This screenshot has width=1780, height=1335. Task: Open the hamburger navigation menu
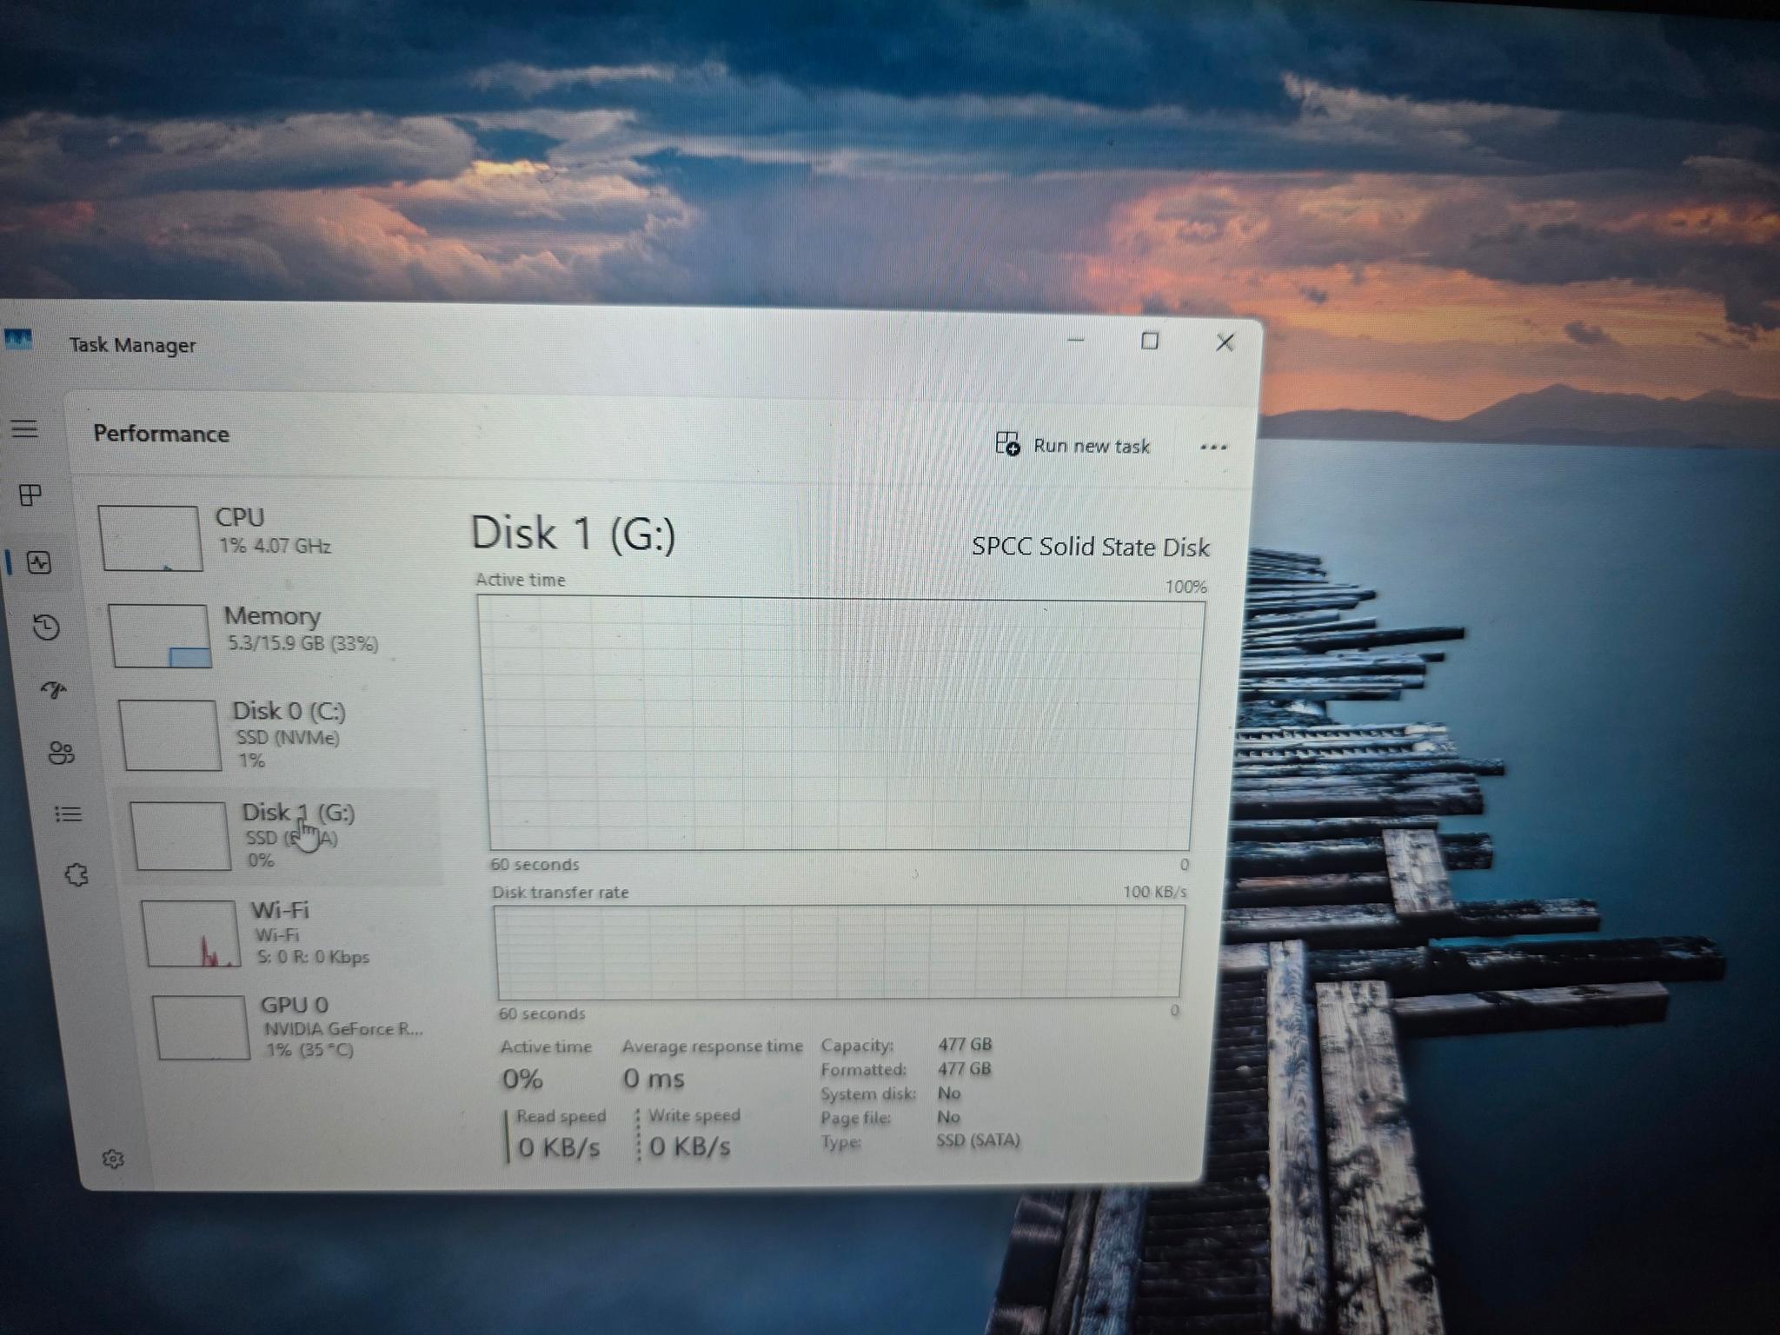(24, 428)
